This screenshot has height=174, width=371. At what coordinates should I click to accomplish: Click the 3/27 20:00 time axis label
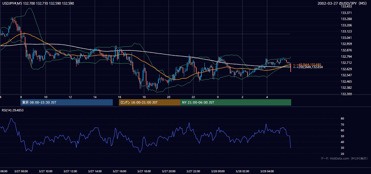(168, 171)
